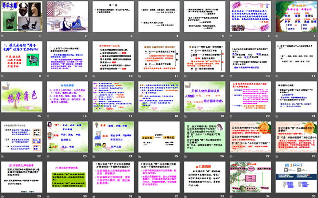The width and height of the screenshot is (318, 198).
Task: Select slide 13 thumbnail
Action: (251, 57)
